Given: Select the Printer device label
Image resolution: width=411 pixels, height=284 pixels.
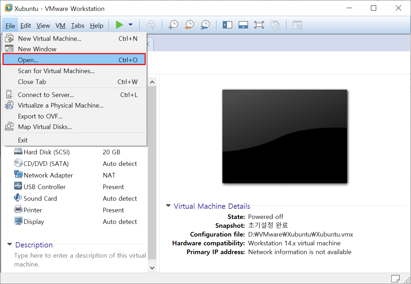Looking at the screenshot, I should point(33,210).
